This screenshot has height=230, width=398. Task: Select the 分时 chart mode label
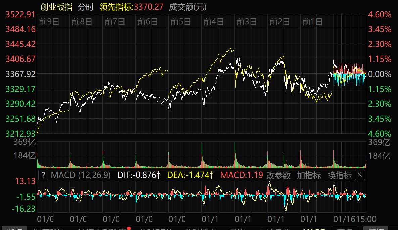coord(87,7)
